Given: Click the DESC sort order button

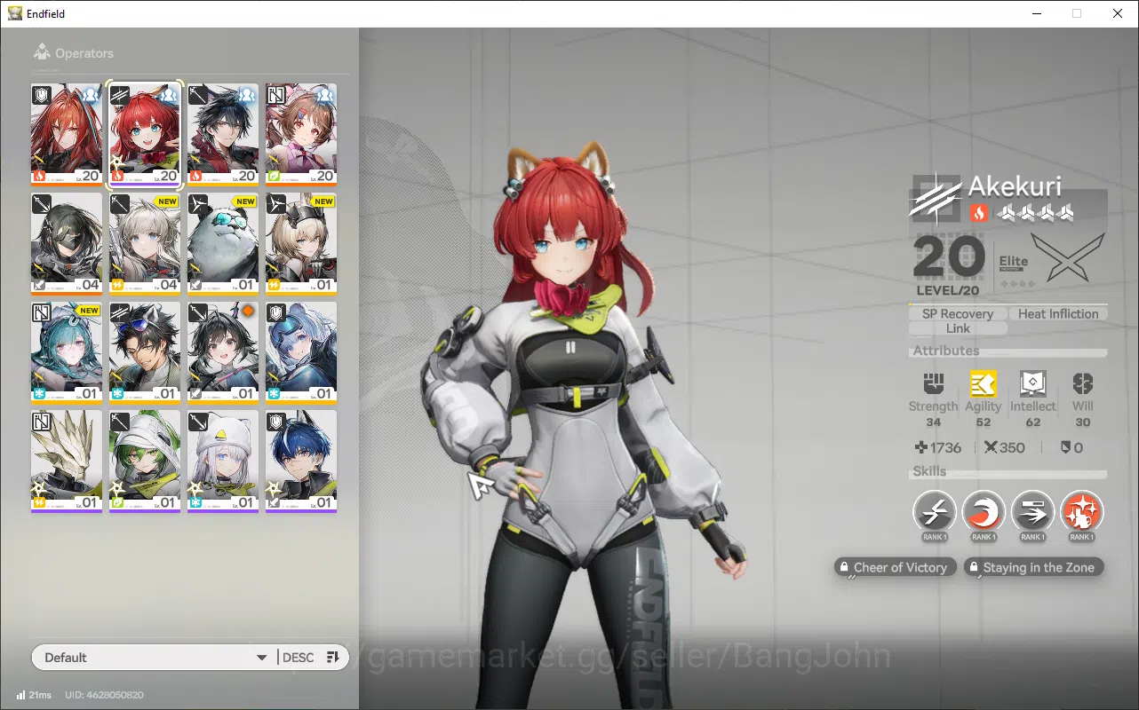Looking at the screenshot, I should (299, 658).
